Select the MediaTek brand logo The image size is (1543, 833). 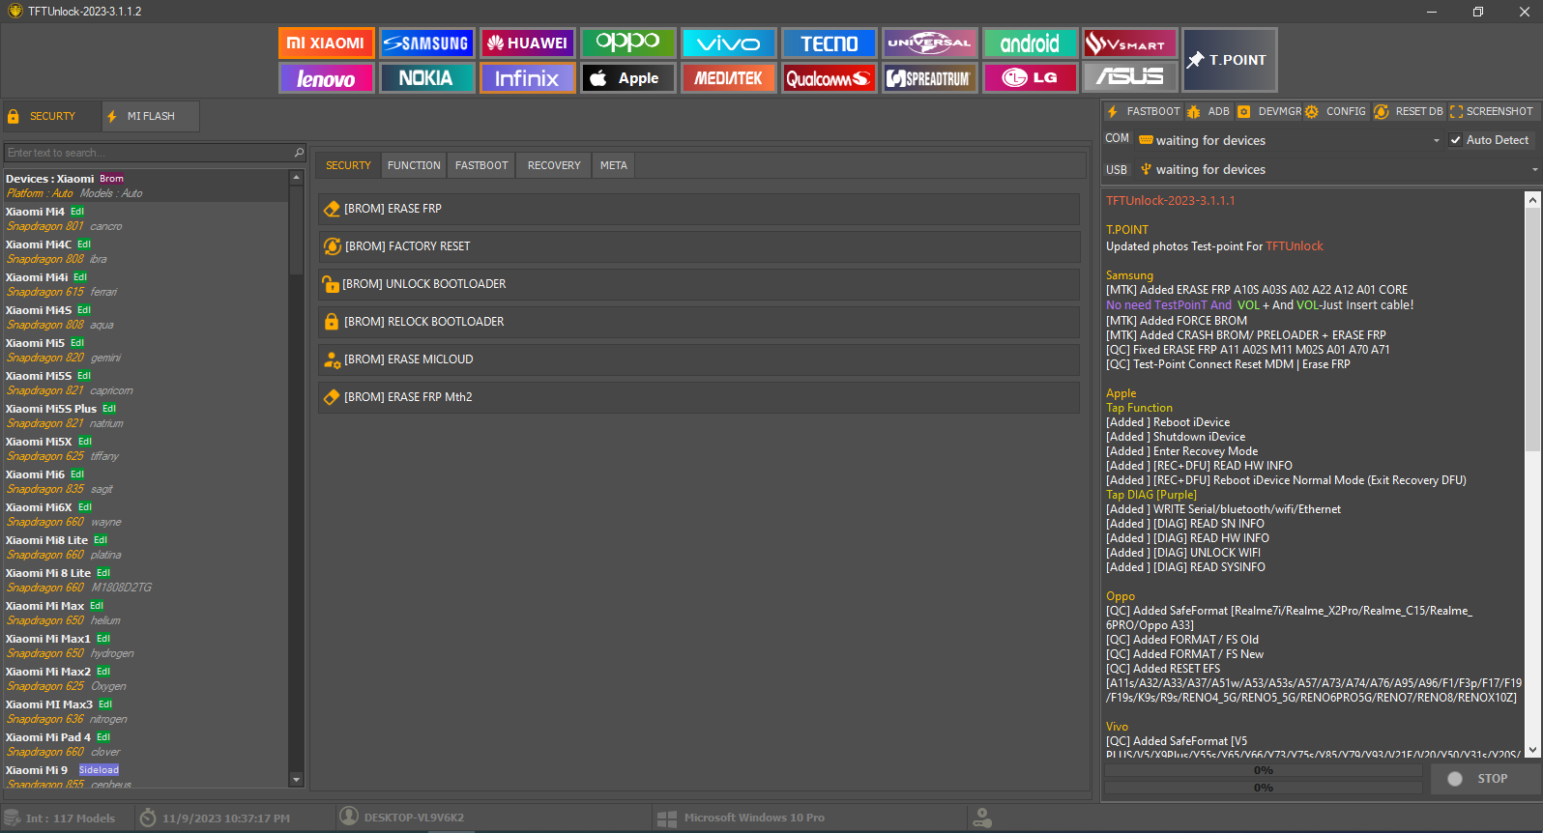click(x=728, y=77)
